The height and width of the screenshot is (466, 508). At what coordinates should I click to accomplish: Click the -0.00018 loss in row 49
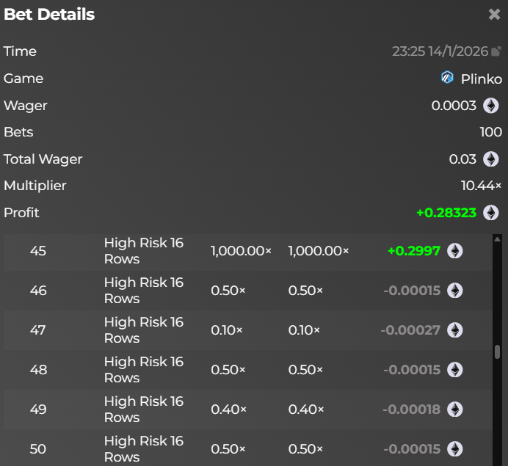(x=411, y=409)
